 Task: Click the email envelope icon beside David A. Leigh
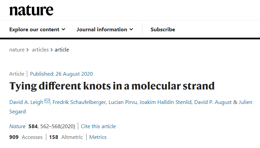click(x=47, y=102)
